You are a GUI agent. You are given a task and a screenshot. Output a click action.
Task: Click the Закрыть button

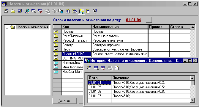coord(64,101)
